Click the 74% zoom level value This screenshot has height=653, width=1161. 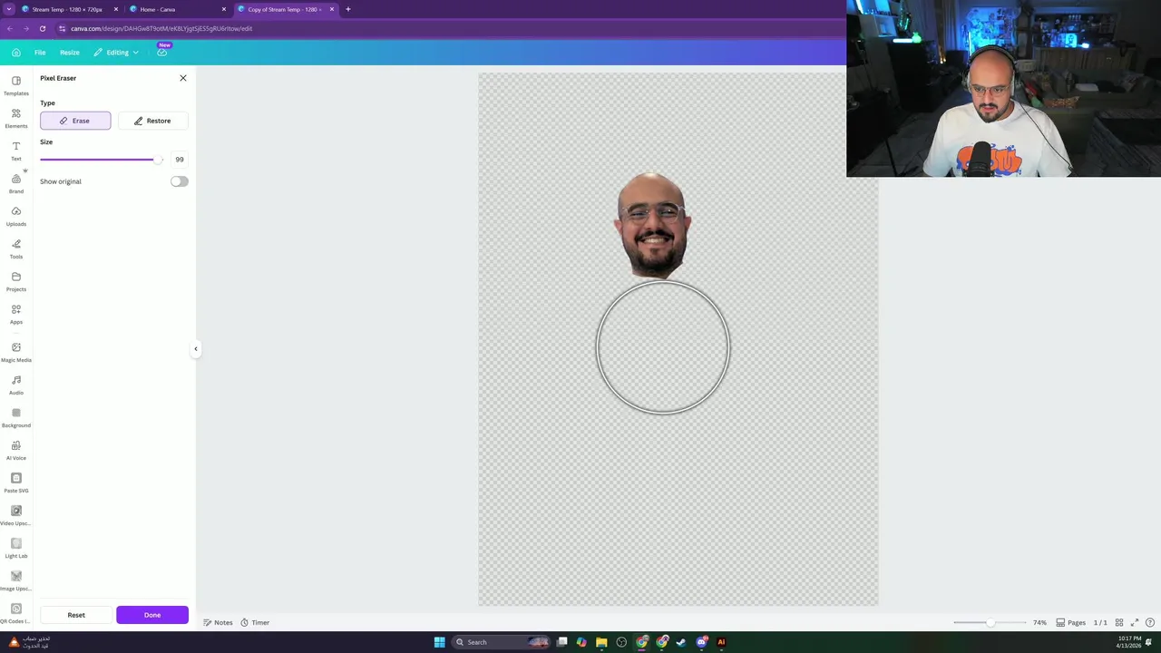click(x=1039, y=622)
